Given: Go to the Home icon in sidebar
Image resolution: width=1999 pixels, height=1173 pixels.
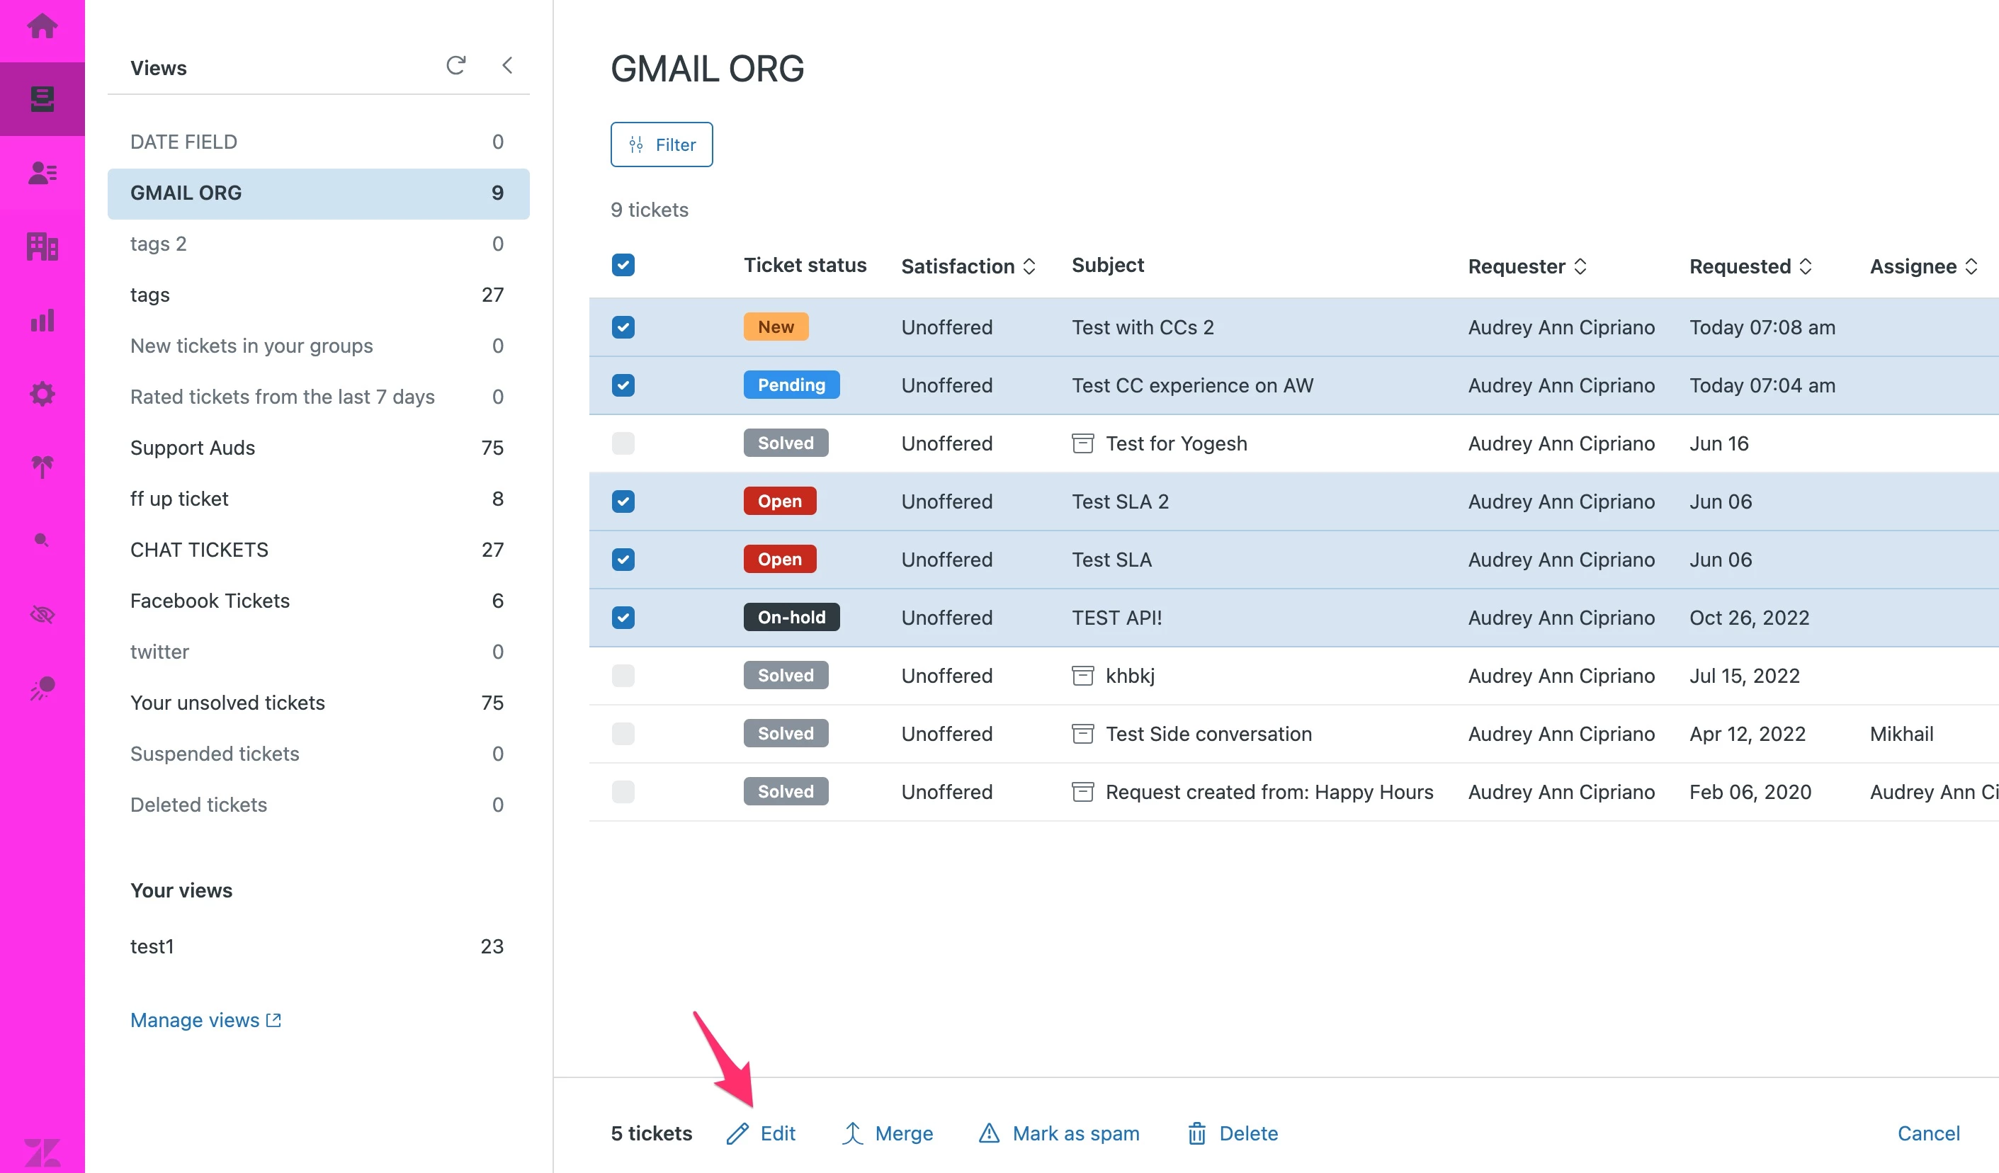Looking at the screenshot, I should (x=42, y=27).
